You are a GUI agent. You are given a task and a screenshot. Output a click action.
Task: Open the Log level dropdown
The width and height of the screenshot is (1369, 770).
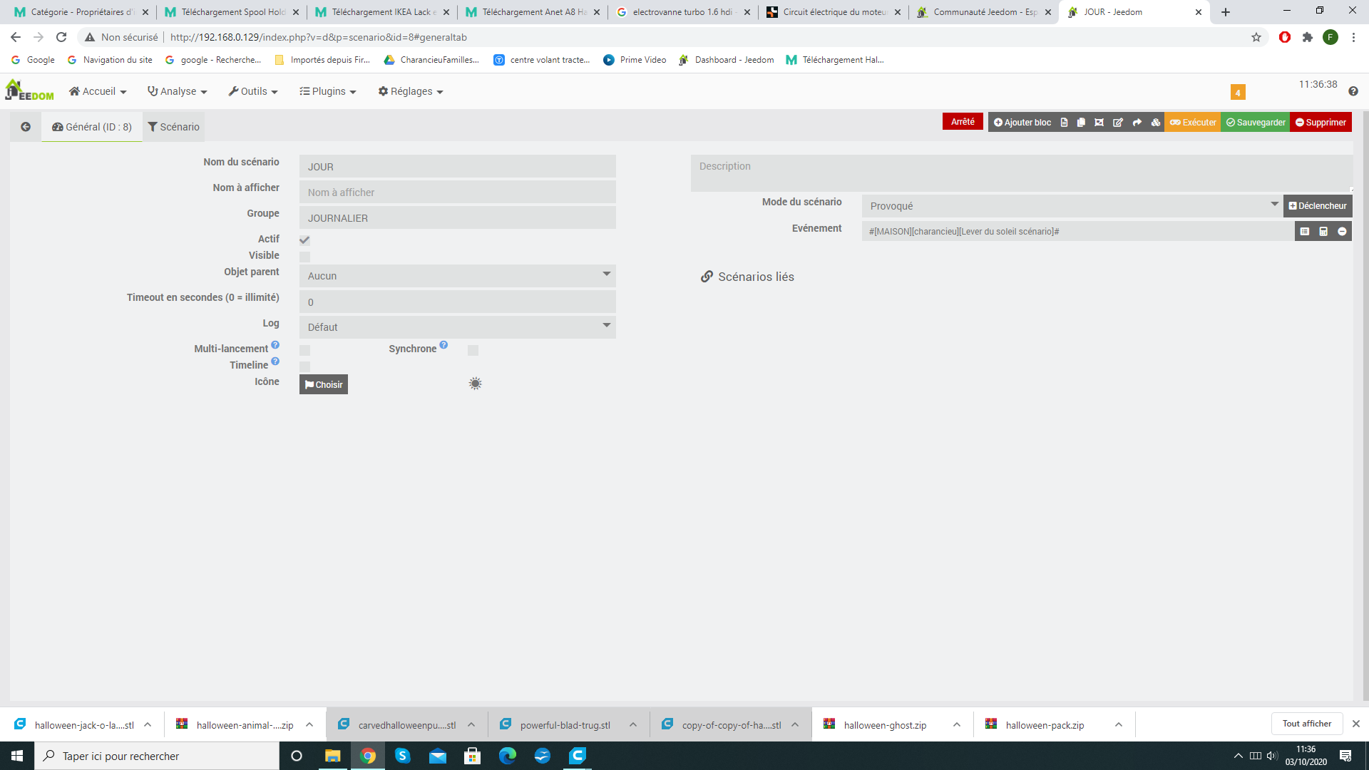point(457,327)
